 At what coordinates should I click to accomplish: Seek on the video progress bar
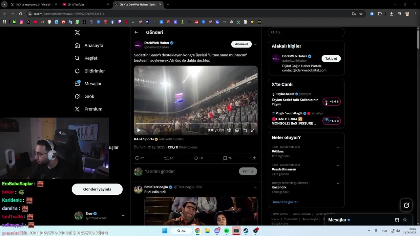pyautogui.click(x=196, y=124)
